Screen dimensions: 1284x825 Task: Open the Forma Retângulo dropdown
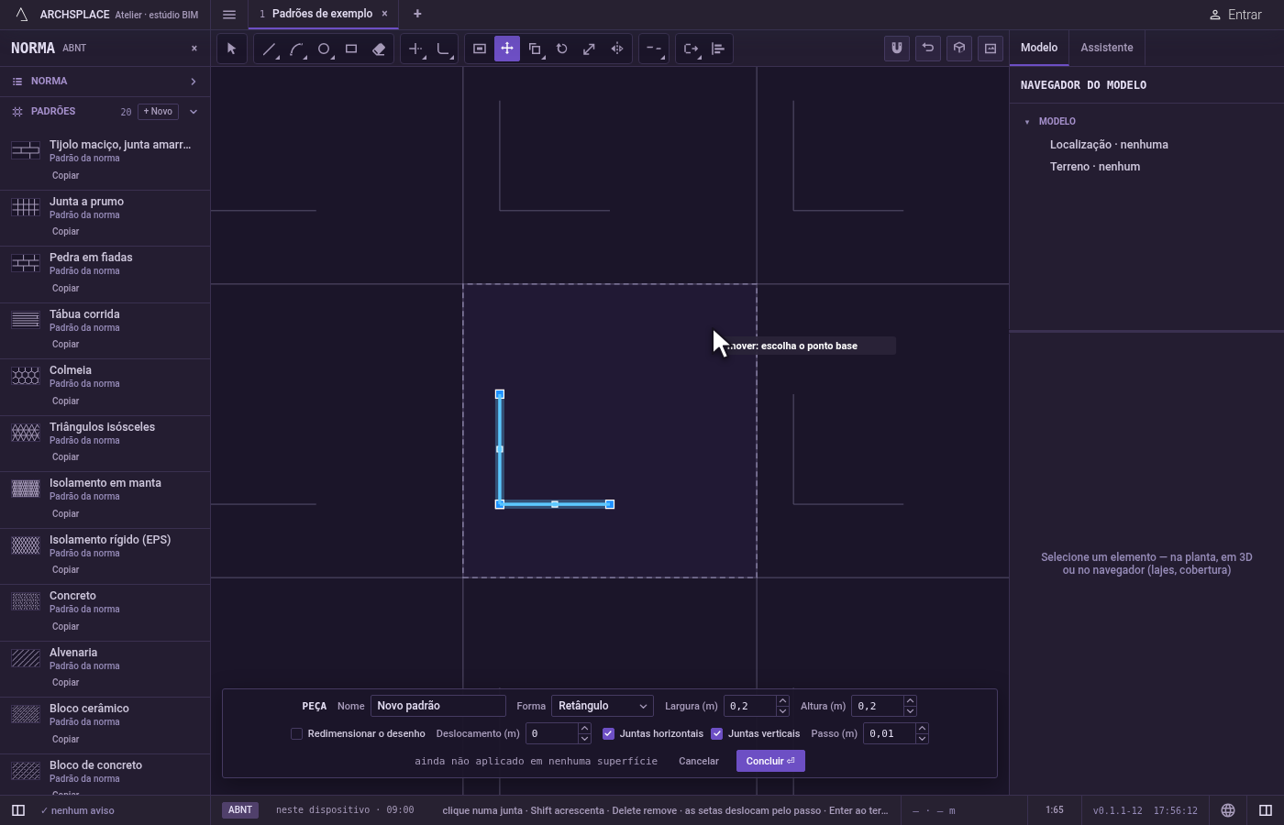603,706
